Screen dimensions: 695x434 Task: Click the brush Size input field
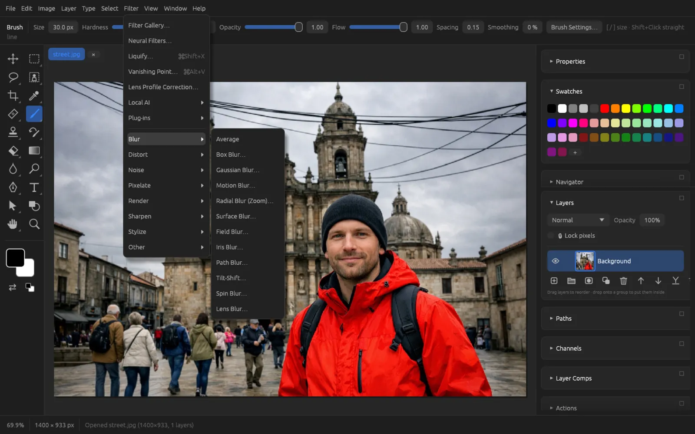[63, 27]
